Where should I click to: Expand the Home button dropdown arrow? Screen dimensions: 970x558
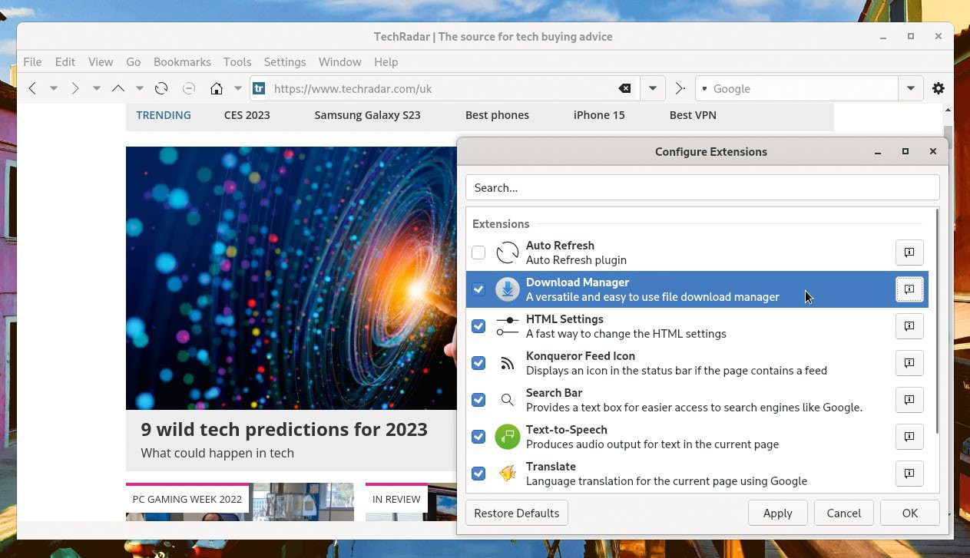[238, 88]
